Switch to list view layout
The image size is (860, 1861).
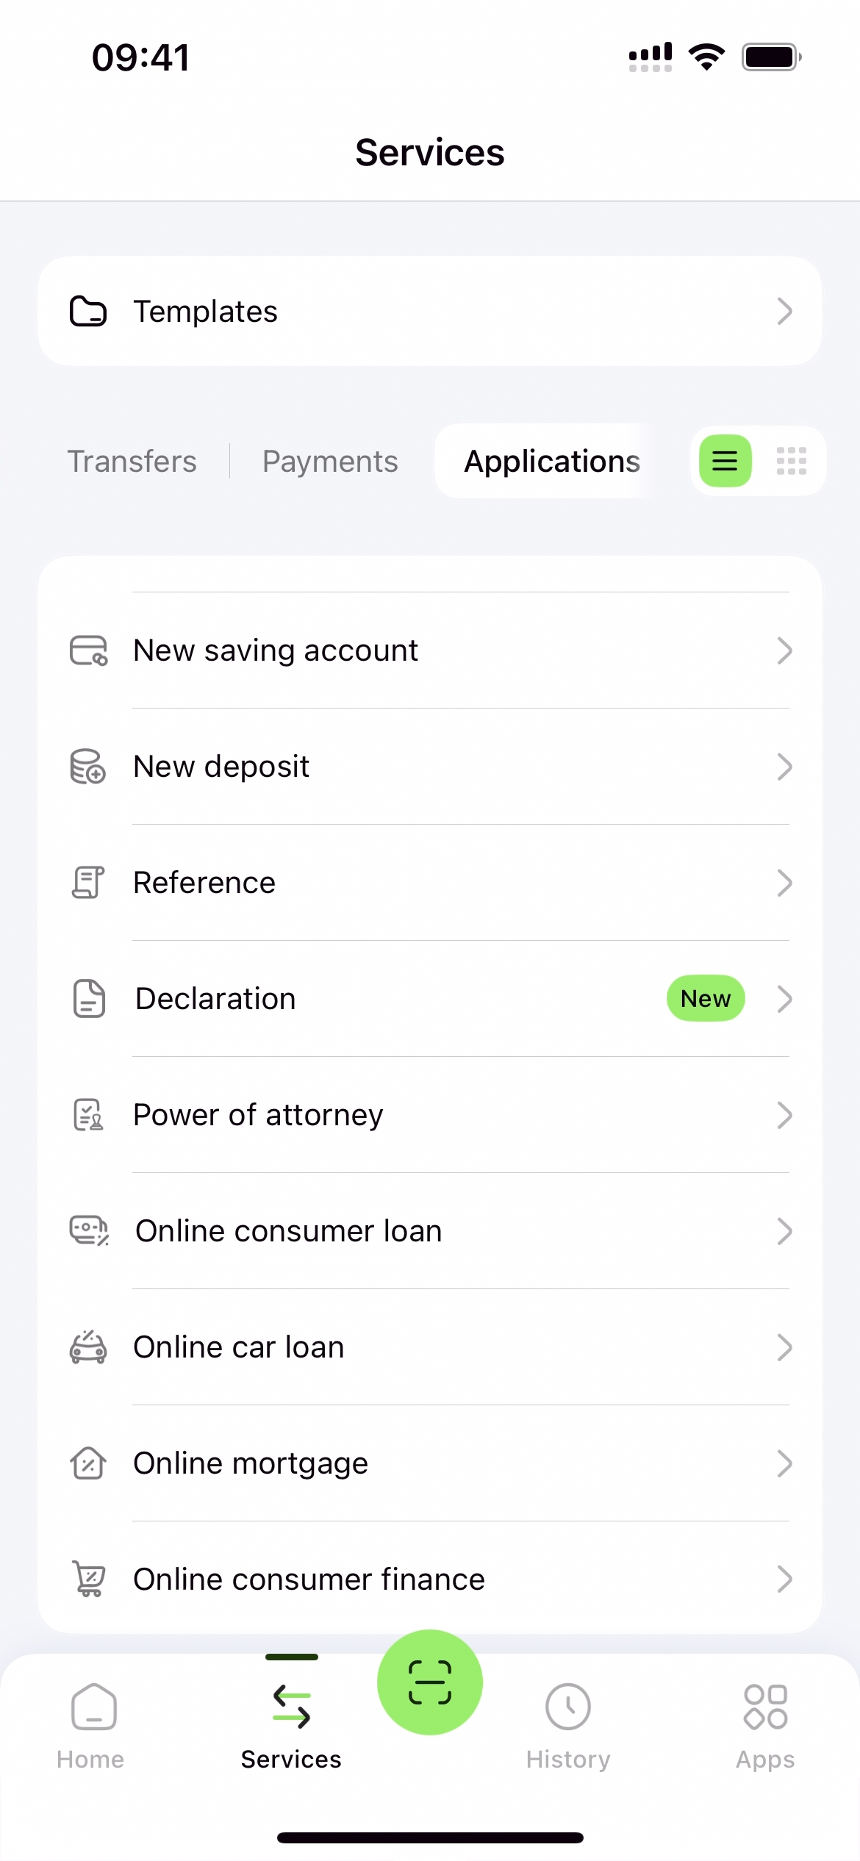(x=725, y=461)
